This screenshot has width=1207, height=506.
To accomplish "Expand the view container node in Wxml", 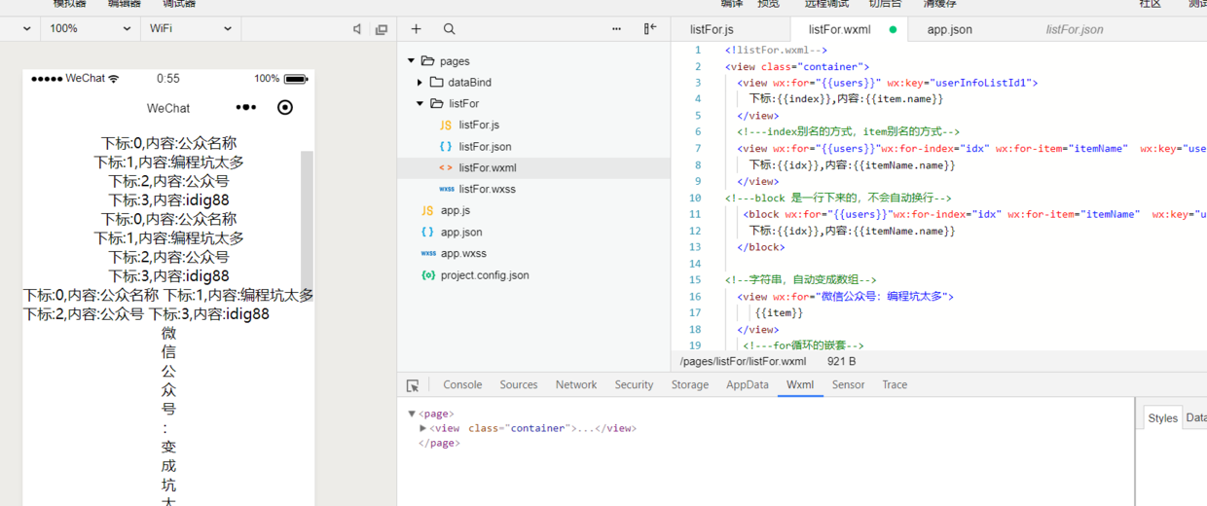I will pyautogui.click(x=423, y=428).
